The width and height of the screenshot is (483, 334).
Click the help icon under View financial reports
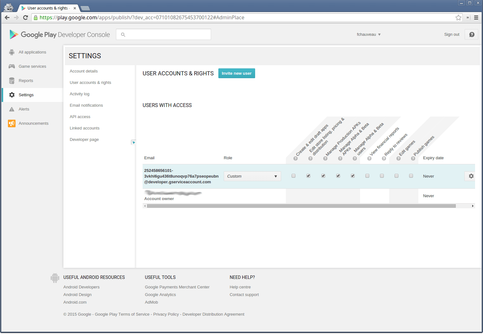click(369, 159)
